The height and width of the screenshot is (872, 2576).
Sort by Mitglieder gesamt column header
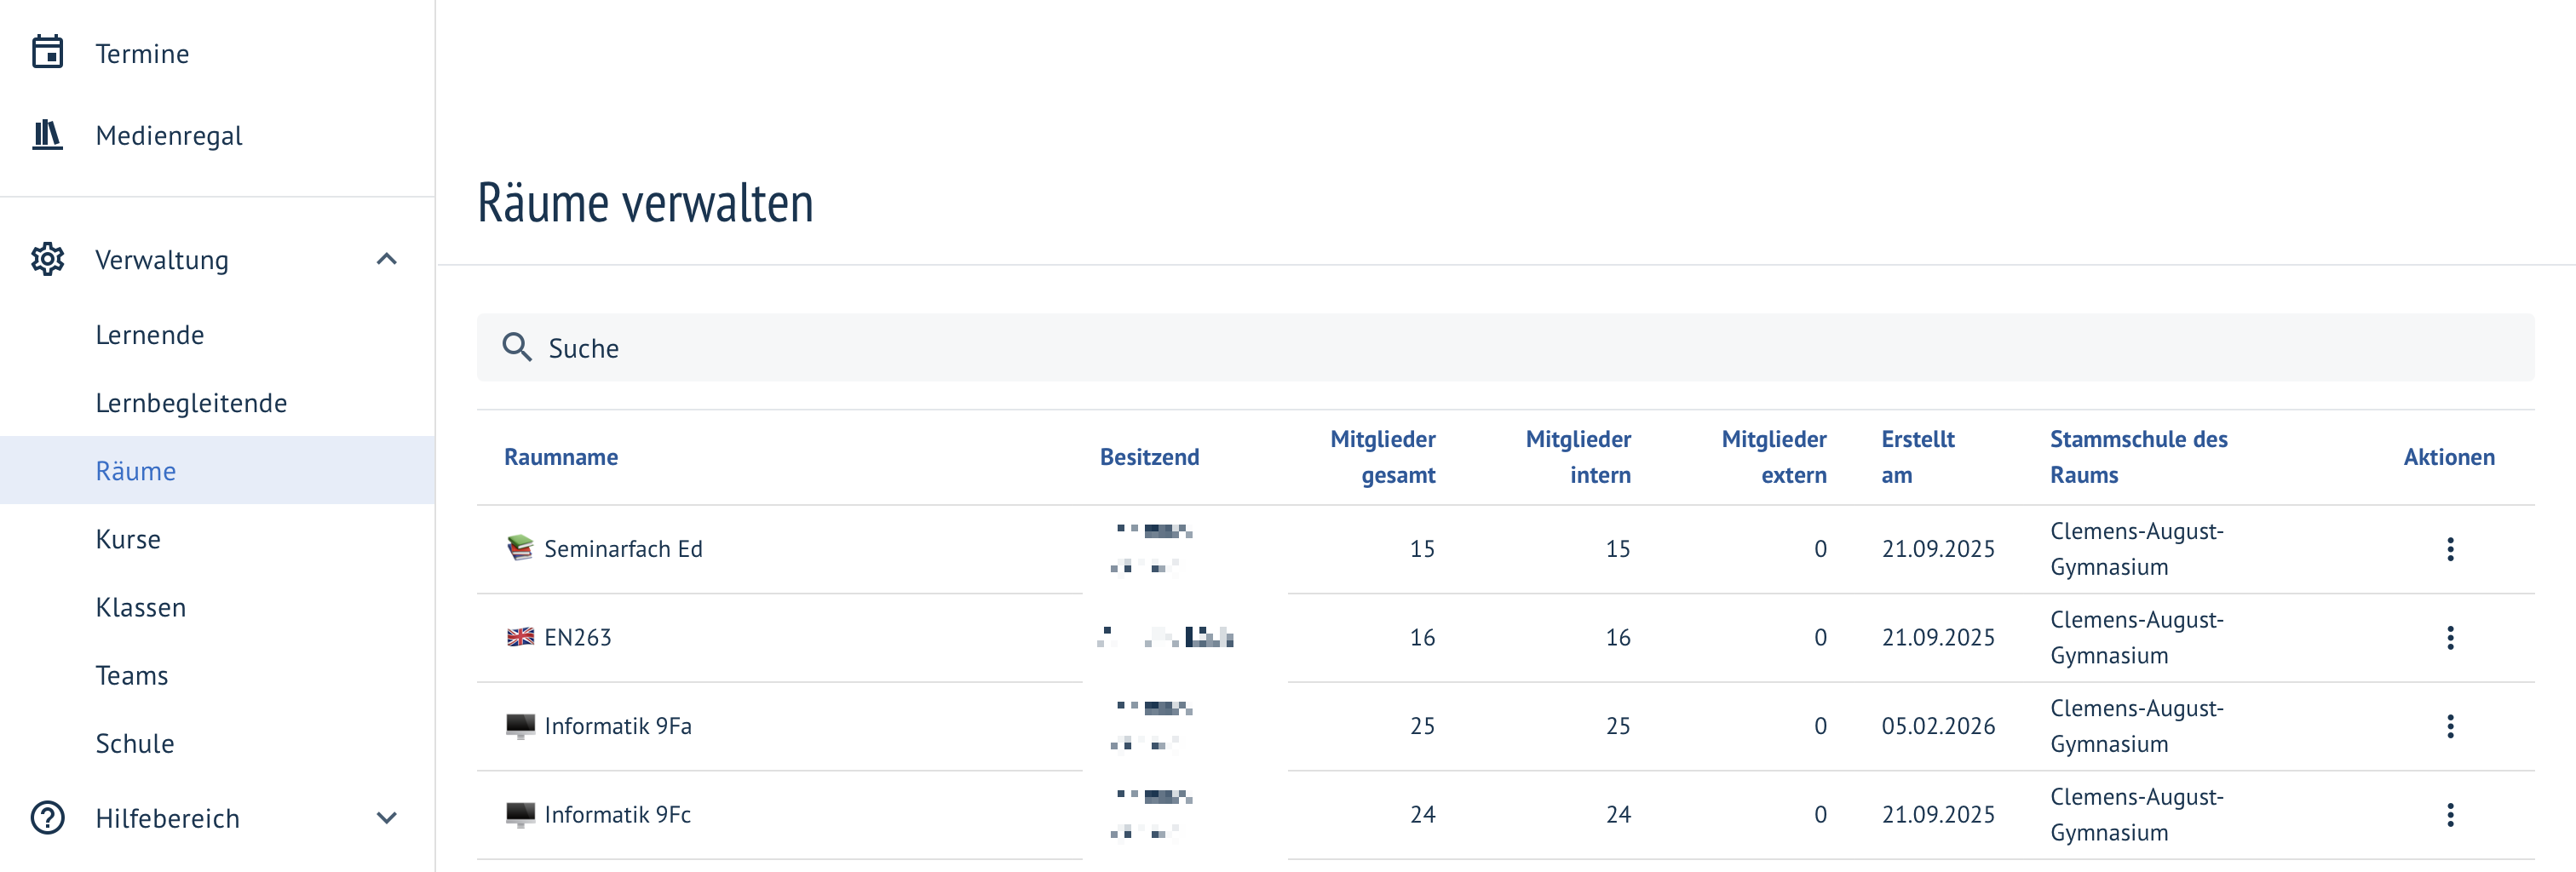pyautogui.click(x=1383, y=457)
